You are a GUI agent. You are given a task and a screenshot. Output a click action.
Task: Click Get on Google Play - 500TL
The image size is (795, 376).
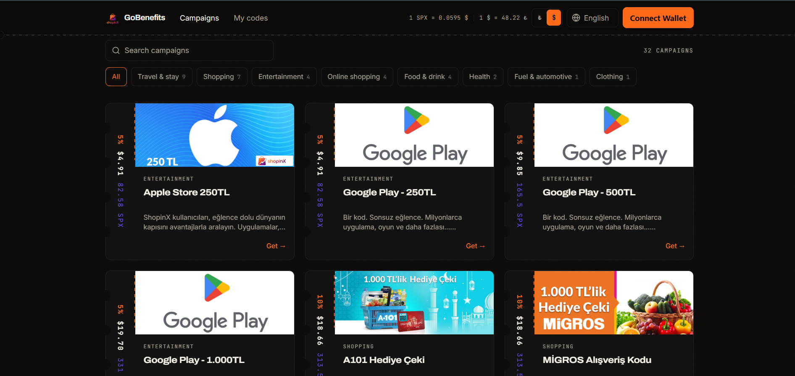(675, 246)
